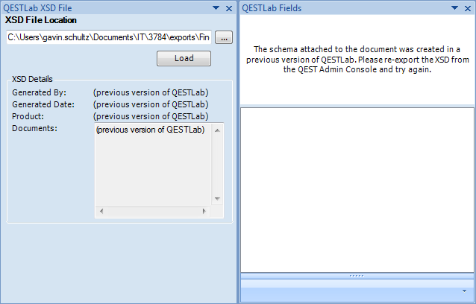Image resolution: width=476 pixels, height=304 pixels.
Task: Open QESTLab Fields pane options arrow
Action: [454, 8]
